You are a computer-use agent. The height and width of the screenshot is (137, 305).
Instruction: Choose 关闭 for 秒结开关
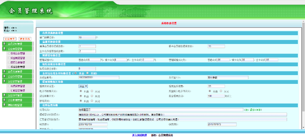tap(92, 101)
